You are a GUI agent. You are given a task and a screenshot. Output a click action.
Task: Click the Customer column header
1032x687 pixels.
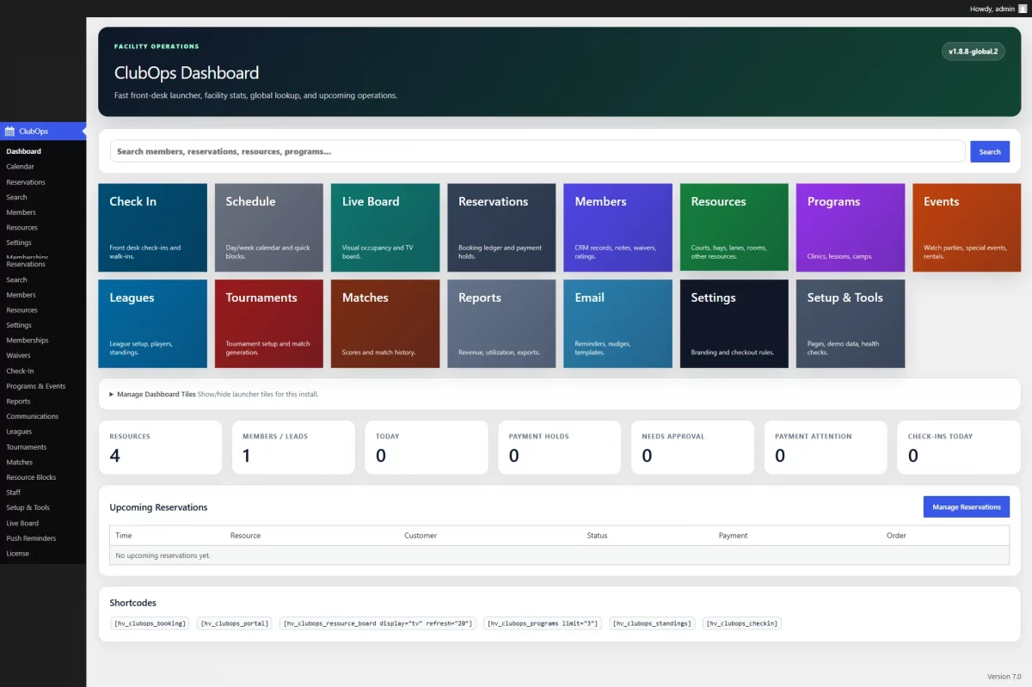click(421, 536)
